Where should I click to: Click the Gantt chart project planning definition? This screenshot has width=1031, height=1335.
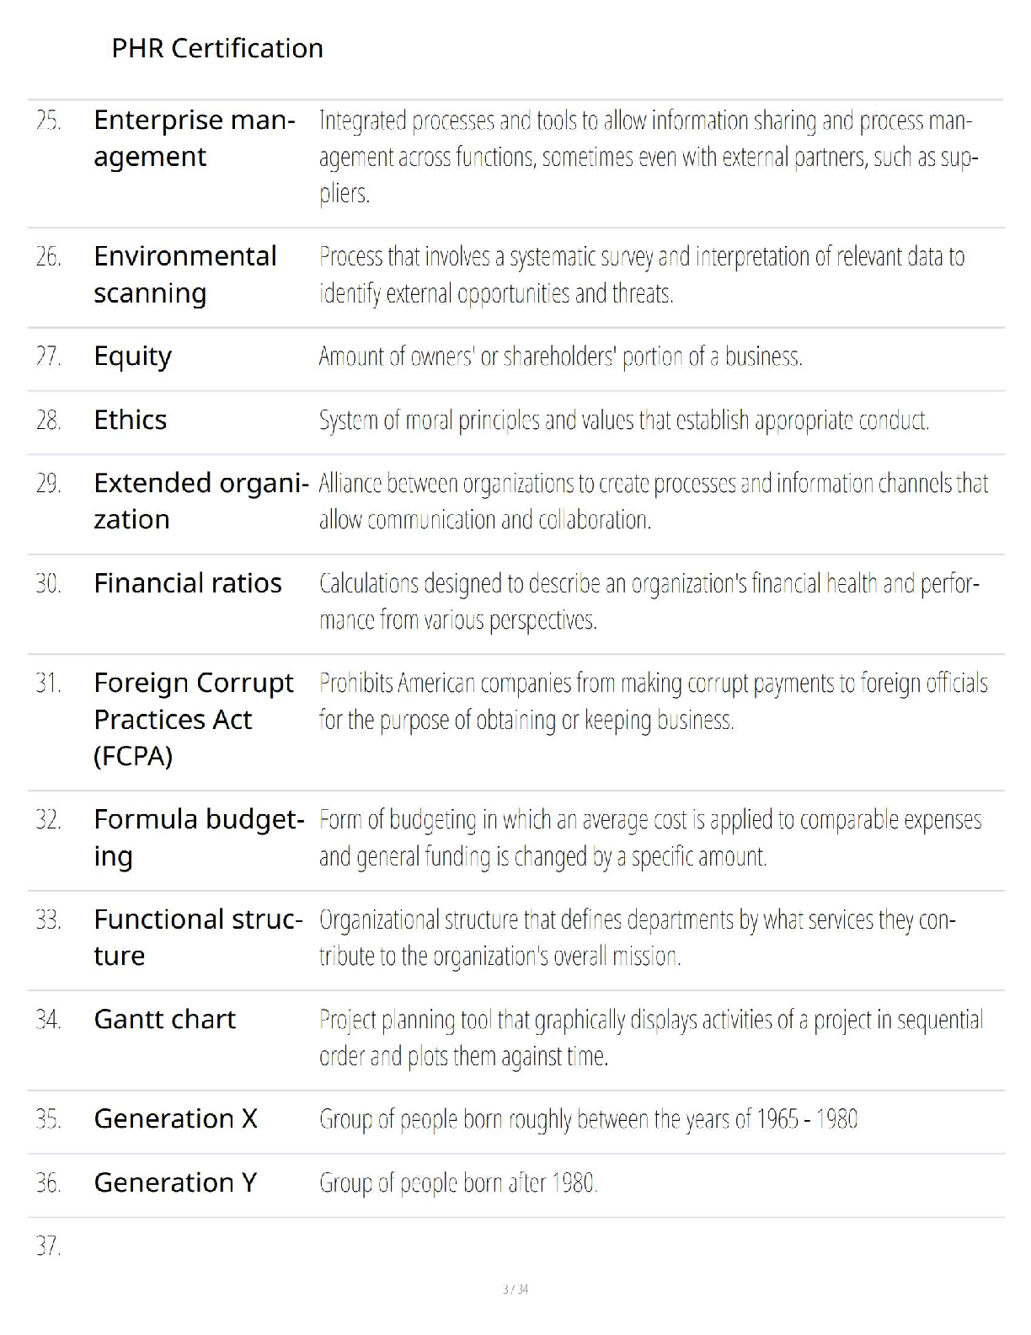pos(650,1037)
